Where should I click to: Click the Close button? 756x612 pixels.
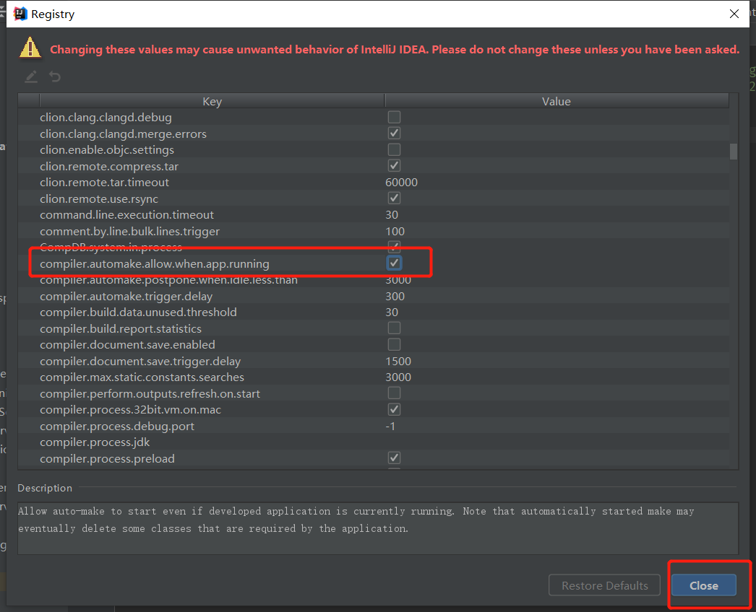coord(703,585)
